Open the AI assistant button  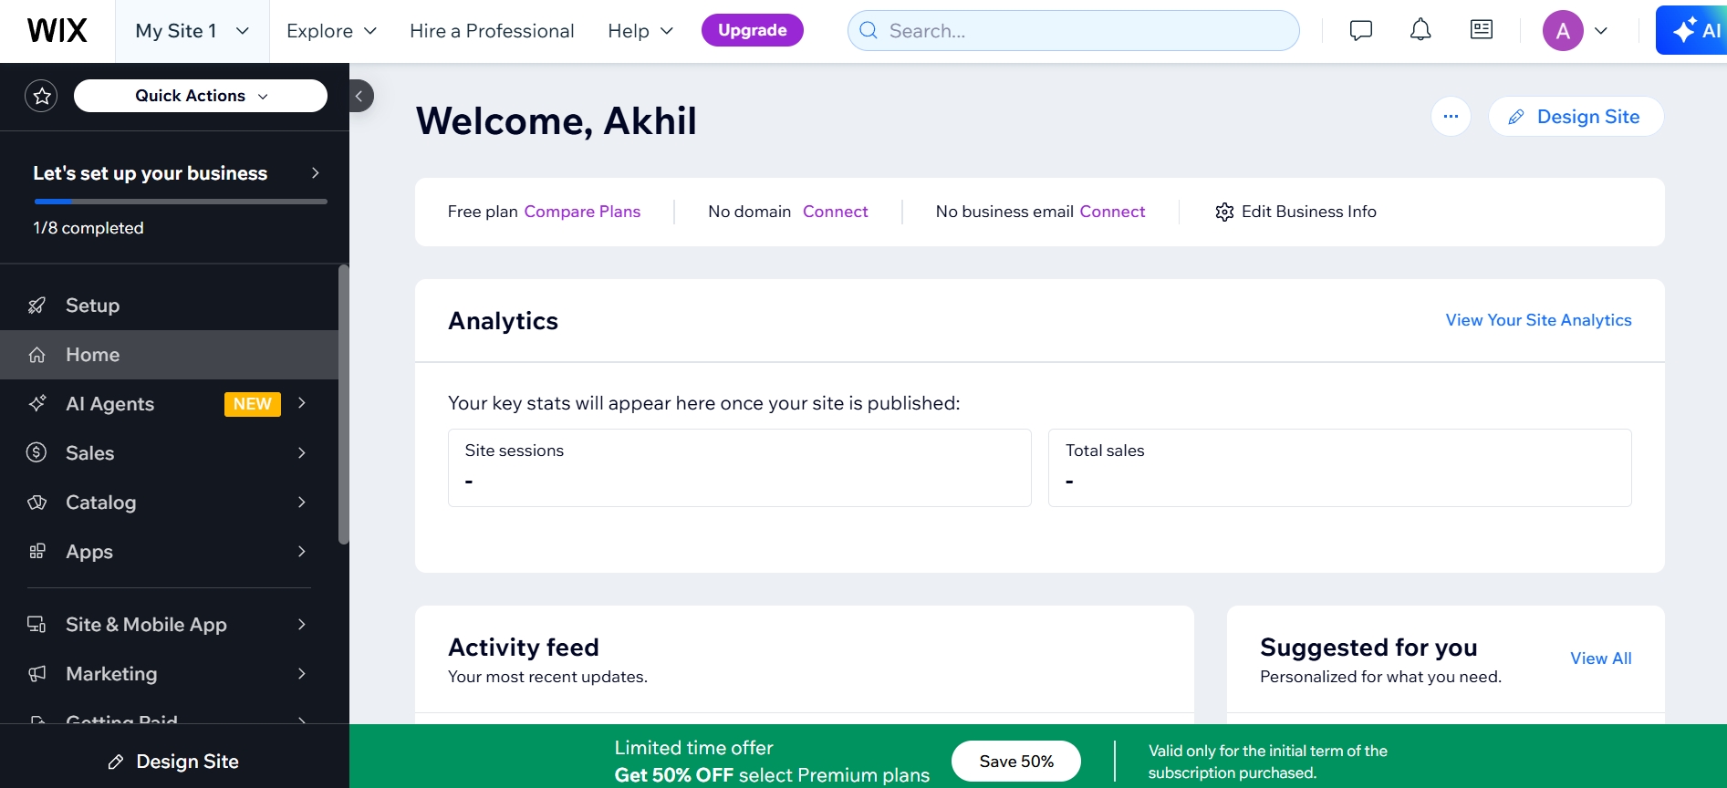point(1693,30)
